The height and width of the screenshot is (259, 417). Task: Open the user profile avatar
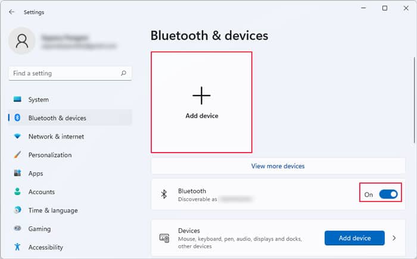point(22,41)
